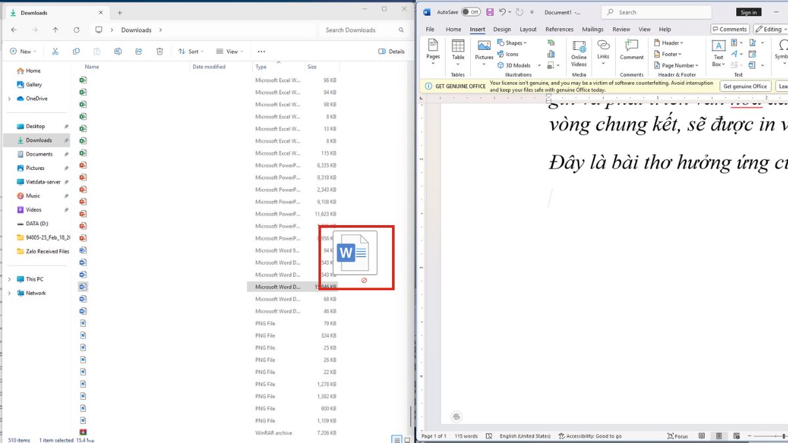This screenshot has width=788, height=443.
Task: Insert 3D Models into the document
Action: (516, 65)
